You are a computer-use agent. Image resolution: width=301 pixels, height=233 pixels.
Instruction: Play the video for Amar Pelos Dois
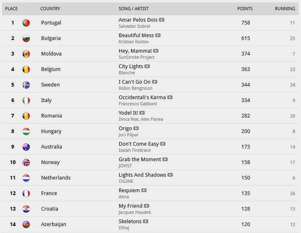(x=162, y=20)
